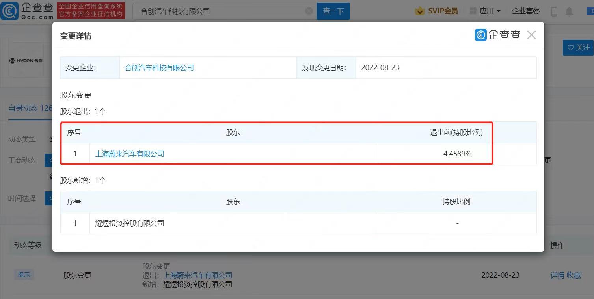Select the 企业套餐 menu item
The width and height of the screenshot is (594, 299).
tap(526, 11)
